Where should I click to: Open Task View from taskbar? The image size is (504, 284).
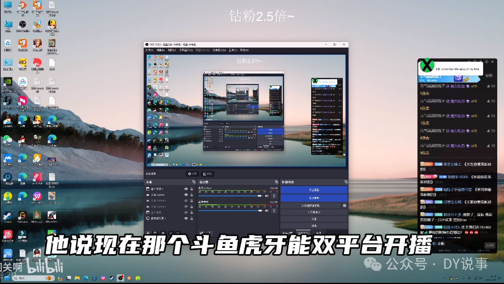(x=68, y=278)
